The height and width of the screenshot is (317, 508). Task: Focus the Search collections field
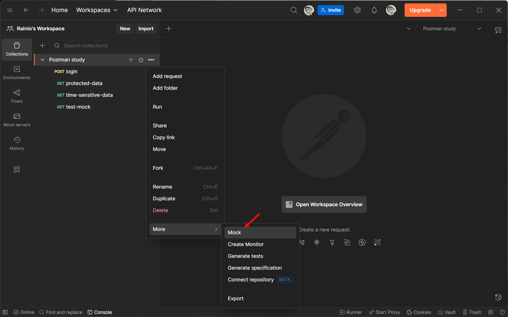pyautogui.click(x=103, y=45)
